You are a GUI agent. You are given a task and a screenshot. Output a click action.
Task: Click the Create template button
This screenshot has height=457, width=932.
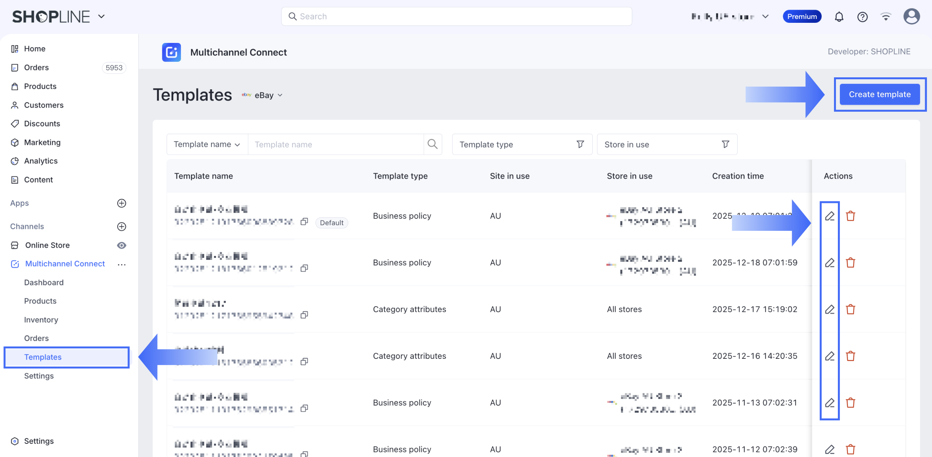(879, 94)
